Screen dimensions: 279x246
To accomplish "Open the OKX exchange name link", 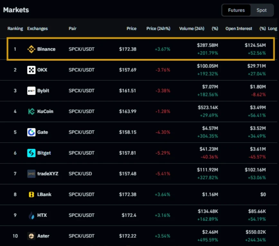I will tap(42, 70).
